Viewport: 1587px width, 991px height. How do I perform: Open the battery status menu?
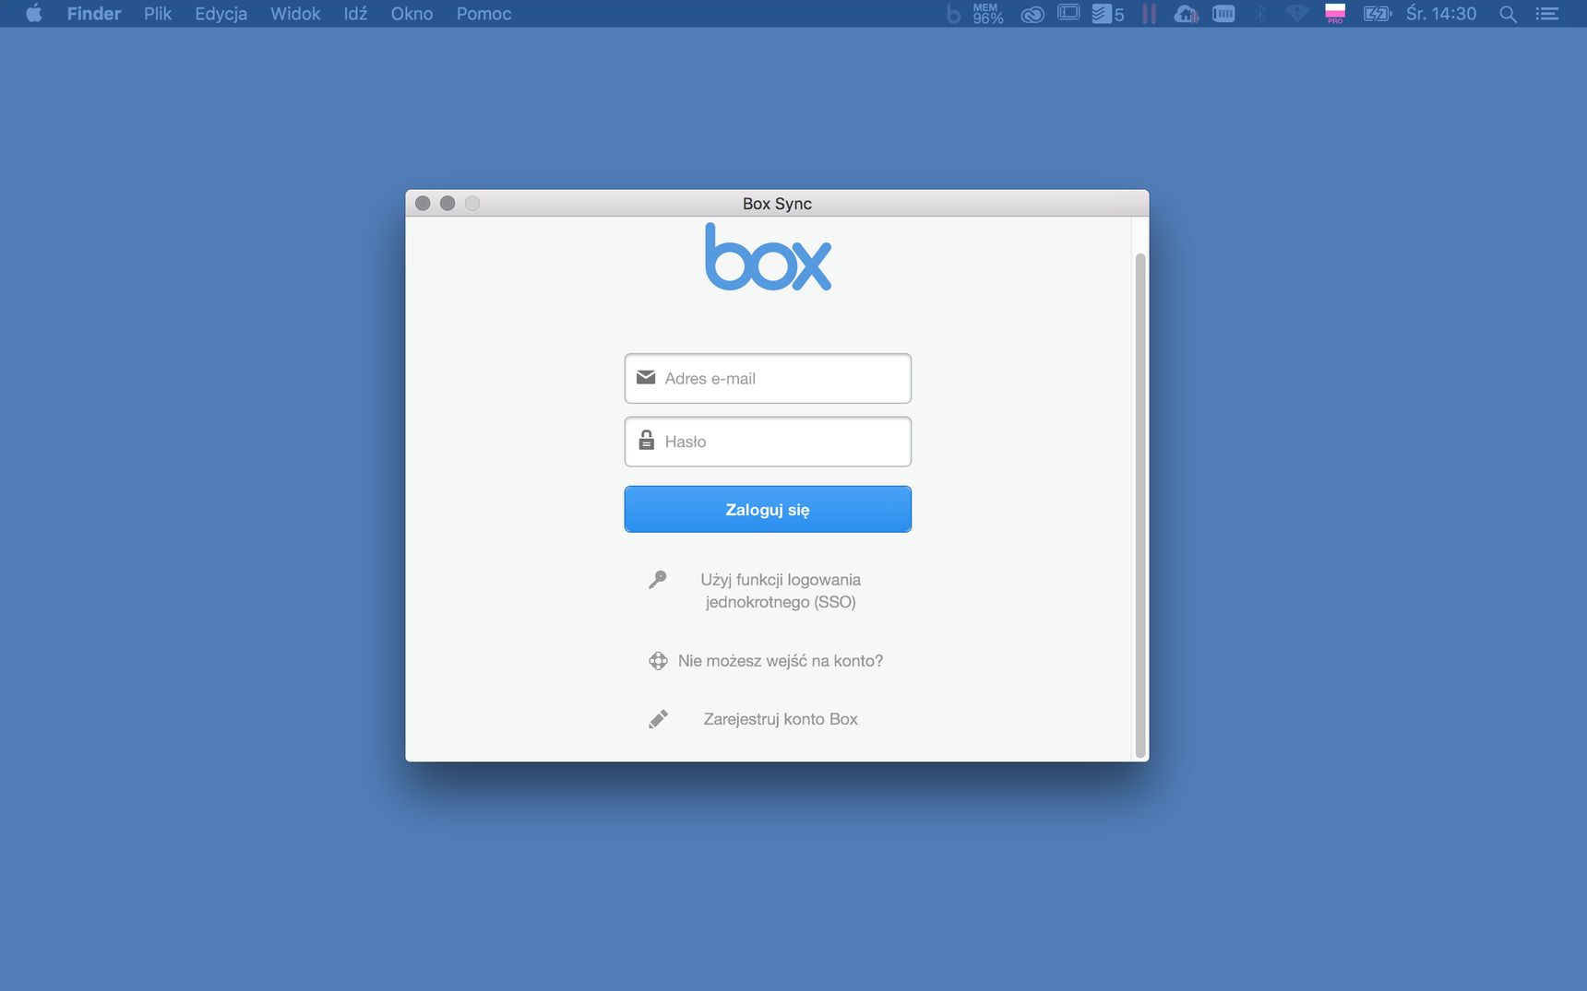point(1378,14)
